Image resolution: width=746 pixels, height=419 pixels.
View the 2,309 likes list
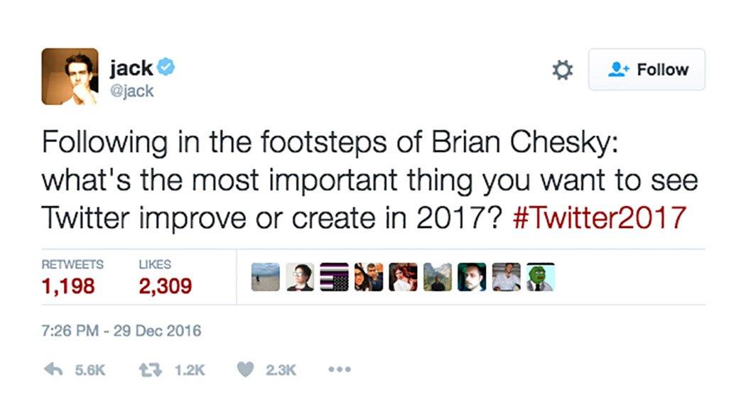click(x=165, y=285)
